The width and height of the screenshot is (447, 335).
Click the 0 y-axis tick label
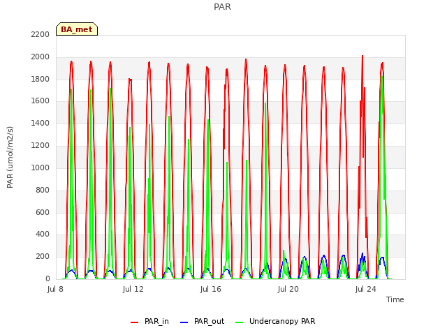tap(47, 279)
